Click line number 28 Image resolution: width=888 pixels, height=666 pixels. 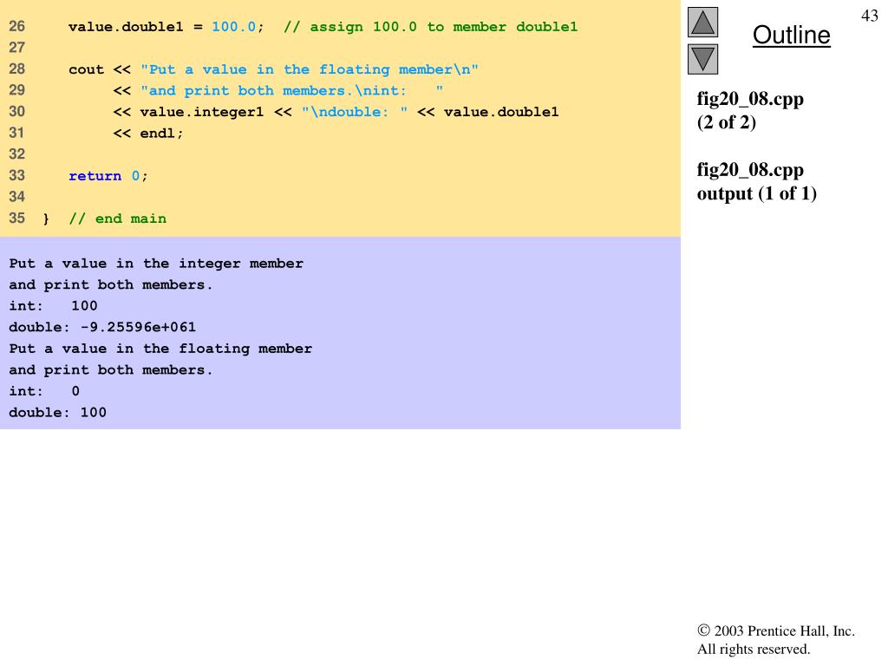coord(17,69)
